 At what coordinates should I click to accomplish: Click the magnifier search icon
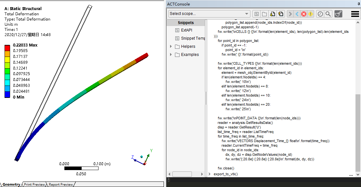click(328, 14)
